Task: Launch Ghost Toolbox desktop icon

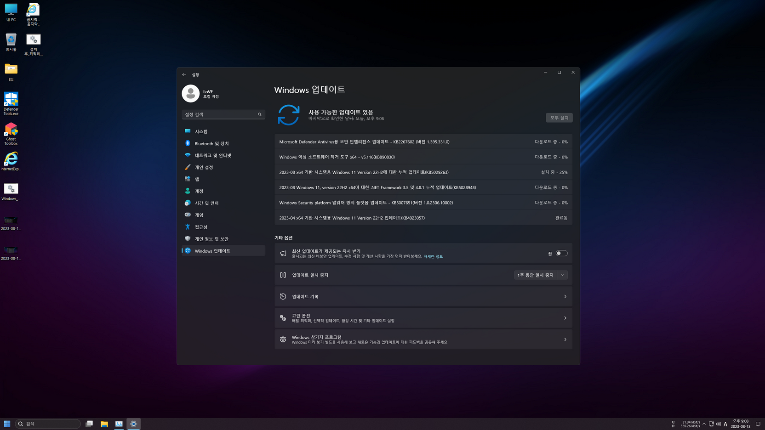Action: pyautogui.click(x=11, y=134)
